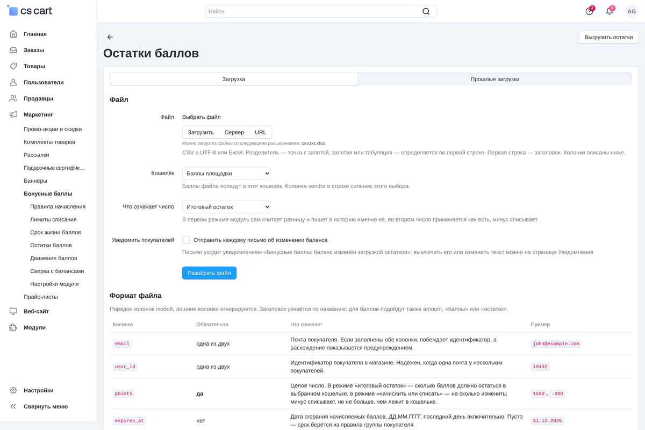Viewport: 645px width, 430px height.
Task: Open Правила начисления in the sidebar
Action: coord(58,206)
